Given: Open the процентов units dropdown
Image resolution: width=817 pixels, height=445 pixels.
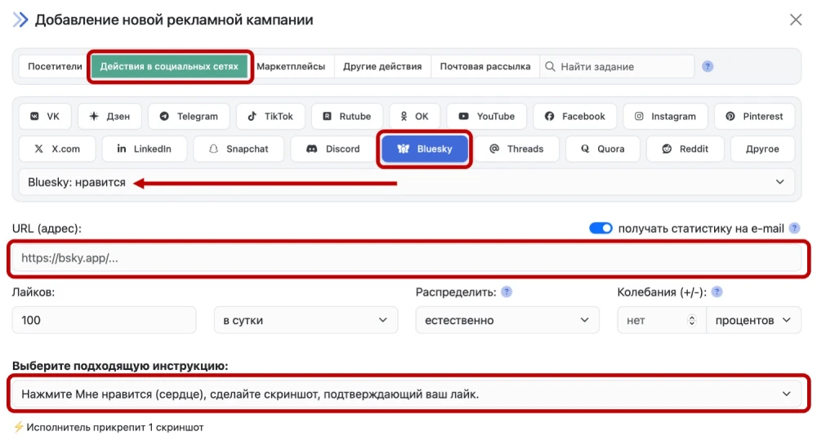Looking at the screenshot, I should coord(753,320).
